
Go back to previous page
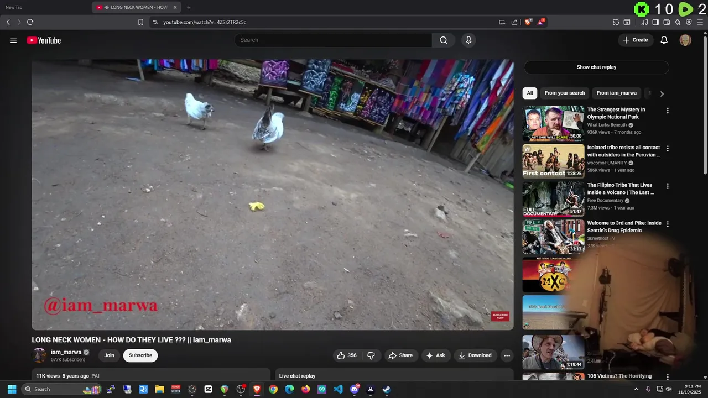click(x=8, y=22)
